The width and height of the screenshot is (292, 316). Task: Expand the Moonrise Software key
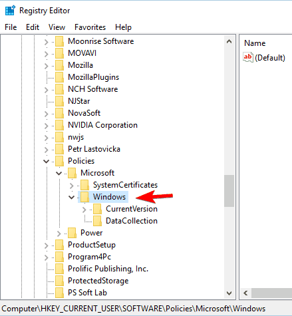click(x=46, y=42)
